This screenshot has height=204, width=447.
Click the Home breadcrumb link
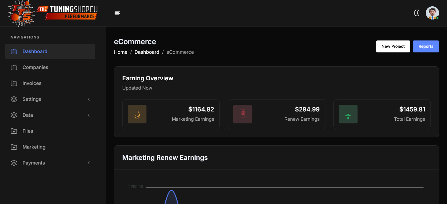point(121,52)
